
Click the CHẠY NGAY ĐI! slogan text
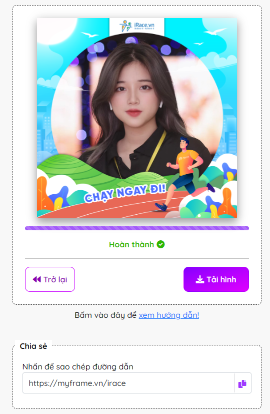[125, 193]
